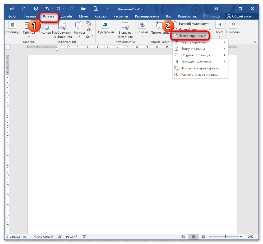Click the Open folder icon
Image resolution: width=263 pixels, height=244 pixels.
point(83,8)
